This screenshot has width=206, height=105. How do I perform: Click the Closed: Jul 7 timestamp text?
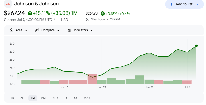pos(30,20)
